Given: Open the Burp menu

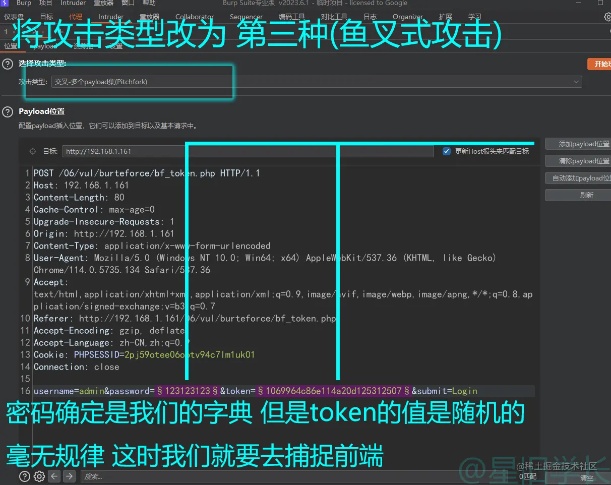Looking at the screenshot, I should point(24,3).
